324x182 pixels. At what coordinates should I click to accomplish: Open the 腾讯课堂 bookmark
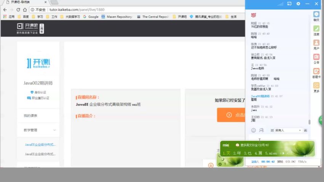click(x=206, y=17)
